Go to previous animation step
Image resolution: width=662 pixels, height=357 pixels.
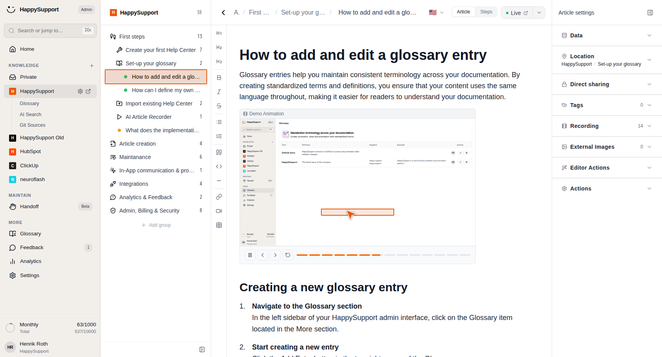pyautogui.click(x=263, y=255)
